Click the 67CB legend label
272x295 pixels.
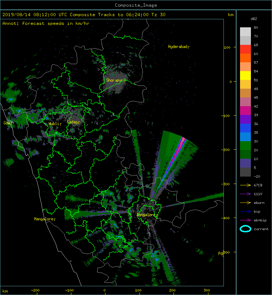258,185
